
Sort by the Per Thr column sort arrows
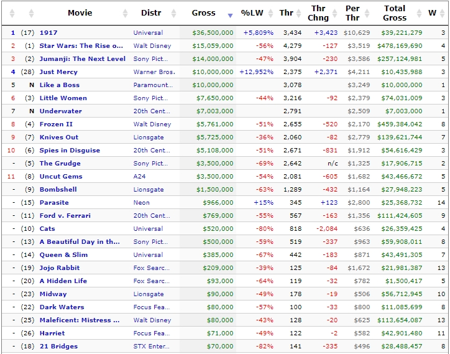tap(367, 13)
